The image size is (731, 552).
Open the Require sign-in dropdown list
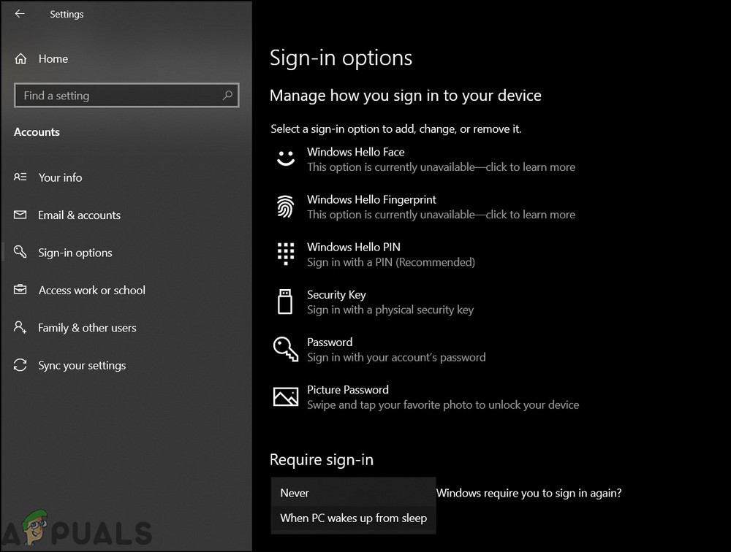(353, 493)
